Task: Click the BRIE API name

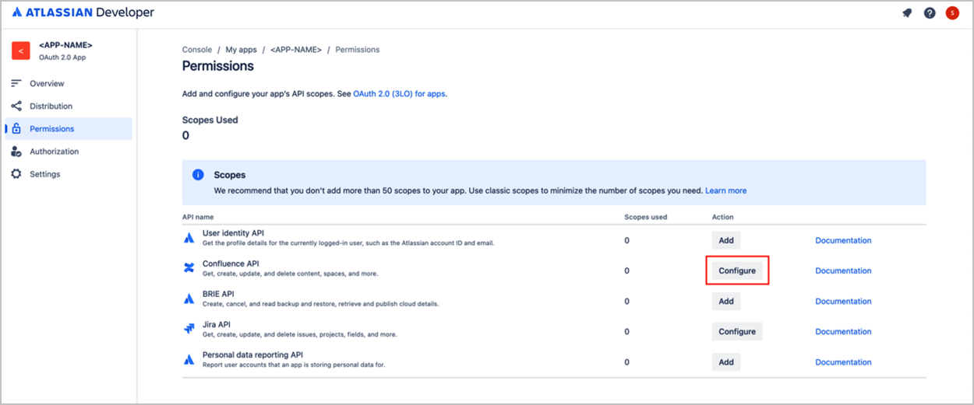Action: [218, 294]
